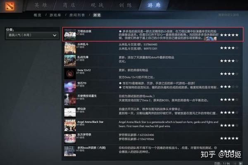Click the 修仙录 game thumbnail
The height and width of the screenshot is (165, 248).
click(x=70, y=112)
